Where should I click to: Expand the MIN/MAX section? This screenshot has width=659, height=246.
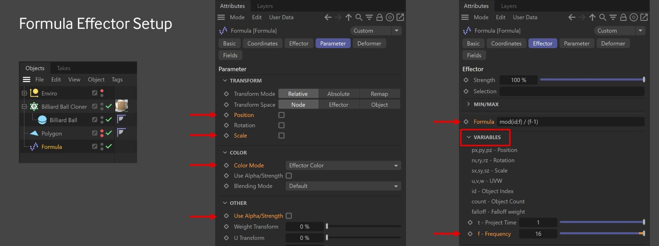(x=469, y=104)
